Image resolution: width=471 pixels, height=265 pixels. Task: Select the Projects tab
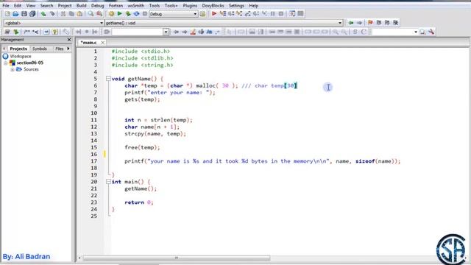(x=18, y=49)
